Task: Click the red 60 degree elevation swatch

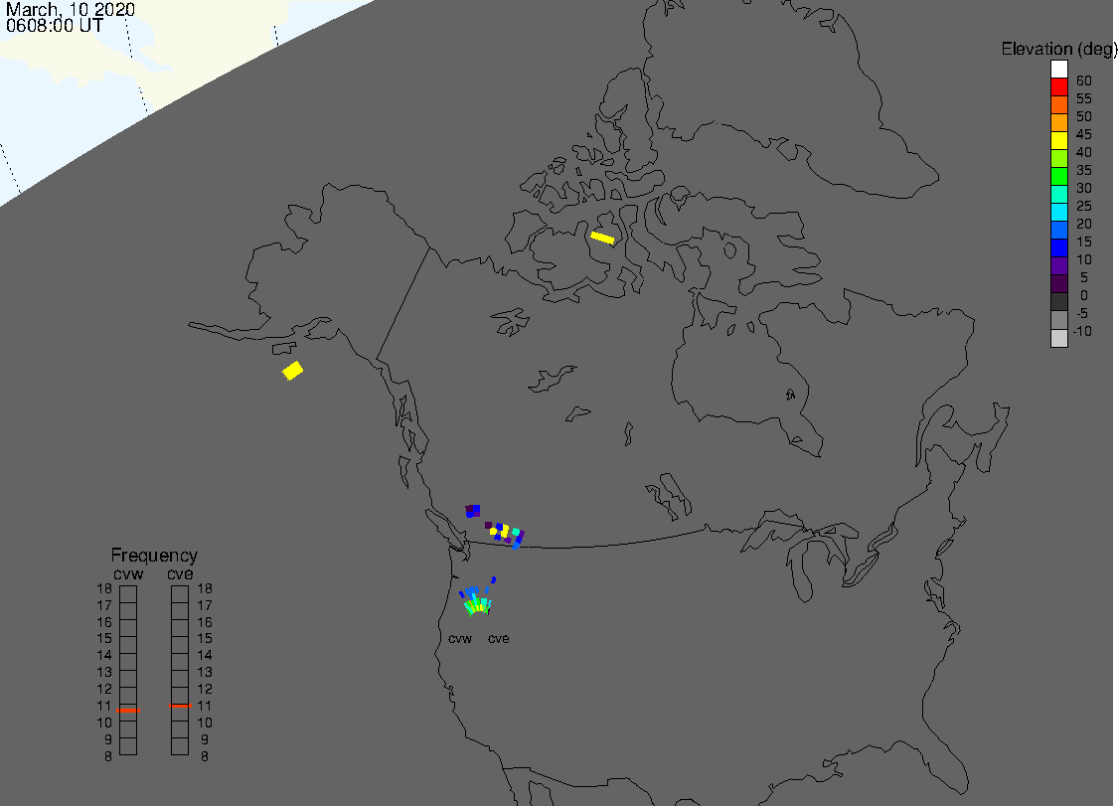Action: tap(1058, 87)
